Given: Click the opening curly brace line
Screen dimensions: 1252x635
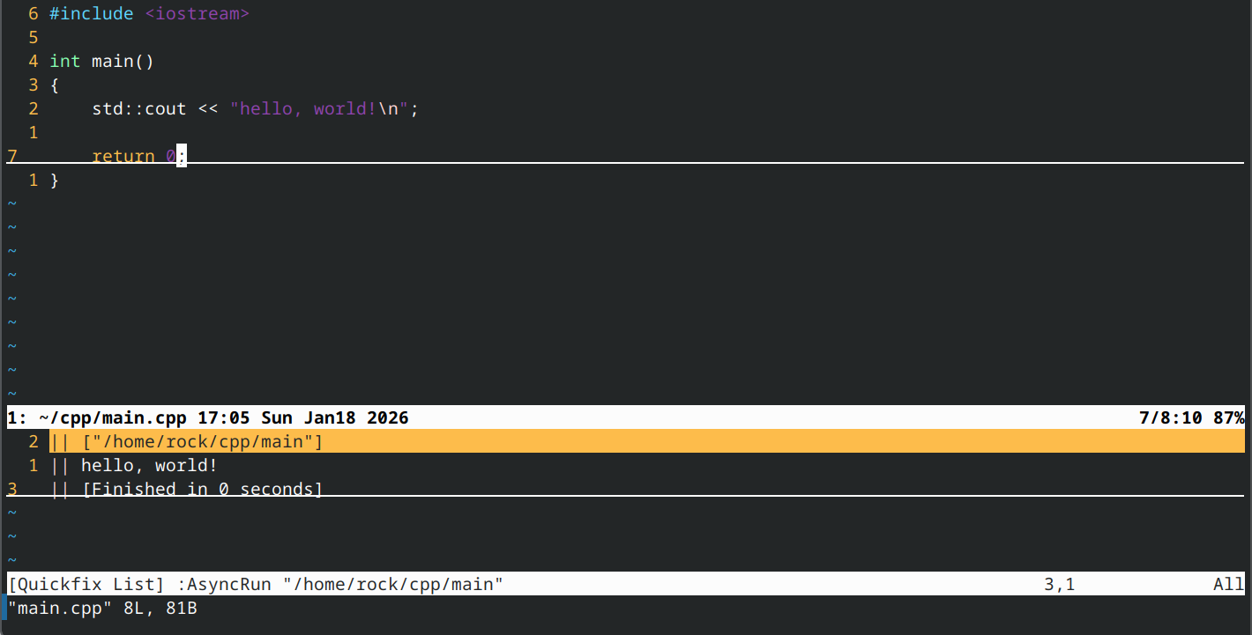Looking at the screenshot, I should click(x=55, y=85).
